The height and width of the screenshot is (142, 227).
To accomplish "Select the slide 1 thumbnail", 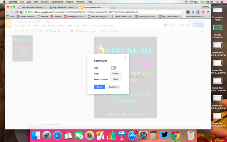I will click(22, 49).
